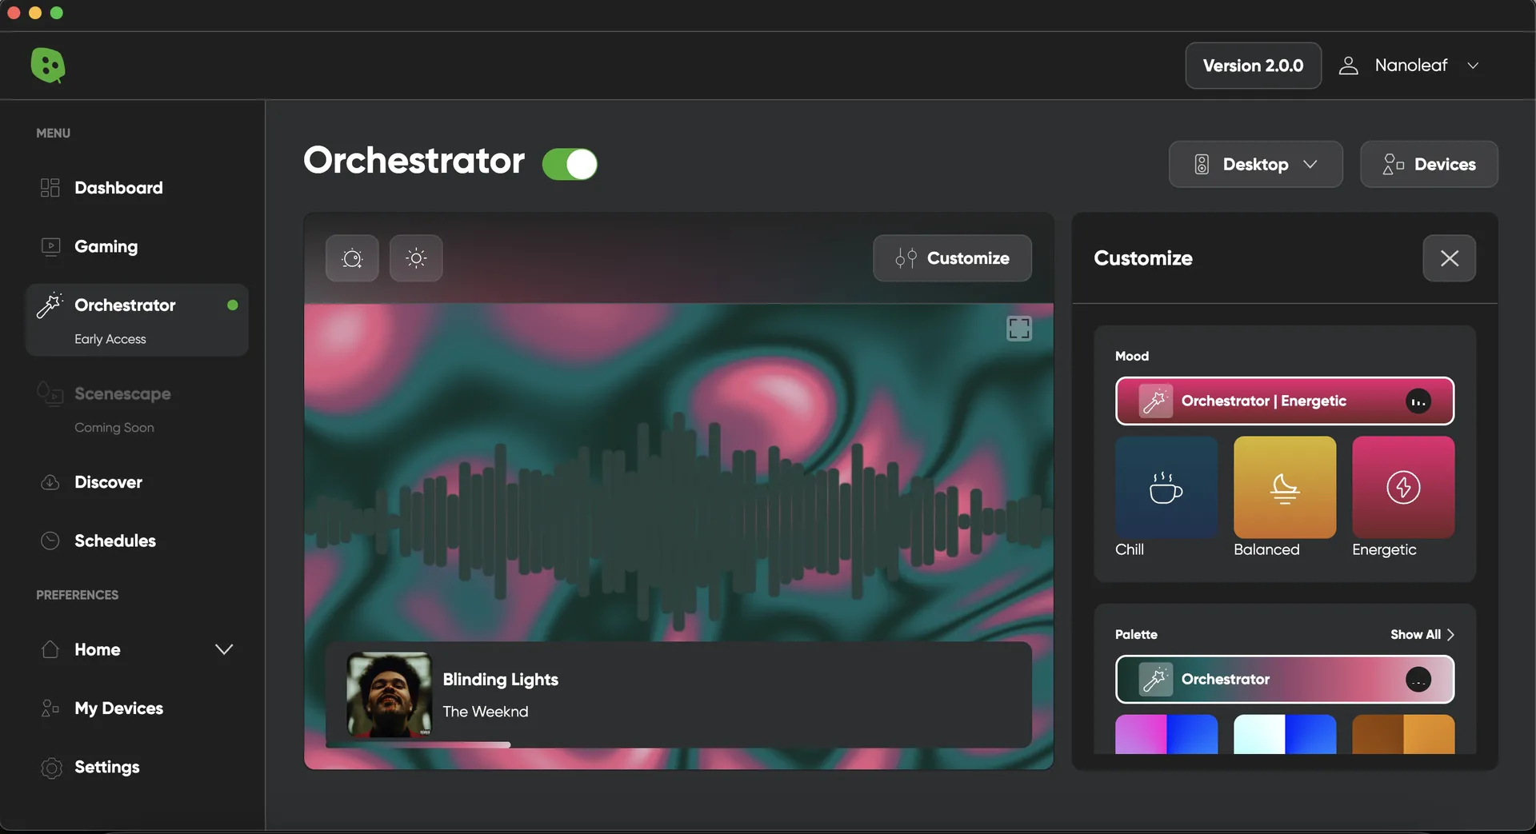
Task: Open the Desktop audio source dropdown
Action: (1255, 165)
